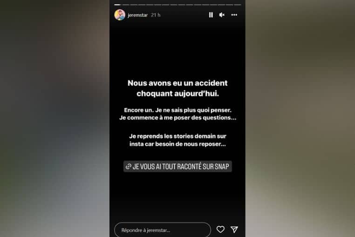Click the '21 h' story timestamp
The image size is (355, 237).
[156, 15]
